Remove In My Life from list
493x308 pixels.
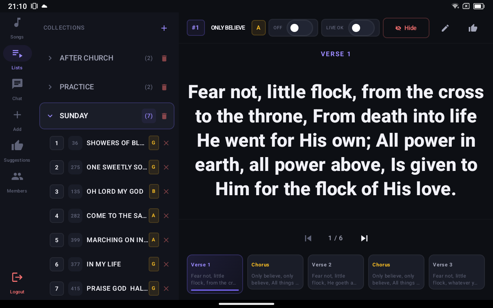(x=166, y=264)
